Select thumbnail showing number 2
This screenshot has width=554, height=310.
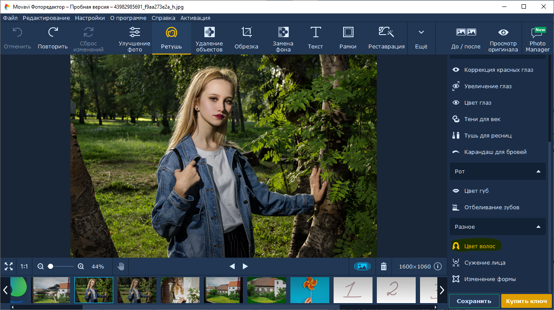(x=396, y=290)
